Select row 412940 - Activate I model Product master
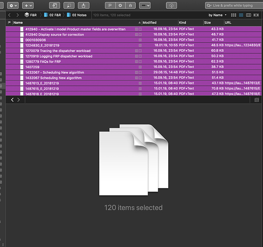The width and height of the screenshot is (263, 247). (x=134, y=29)
